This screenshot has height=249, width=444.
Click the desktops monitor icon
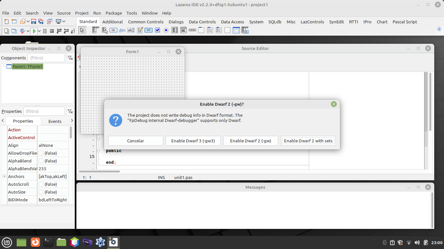59,21
